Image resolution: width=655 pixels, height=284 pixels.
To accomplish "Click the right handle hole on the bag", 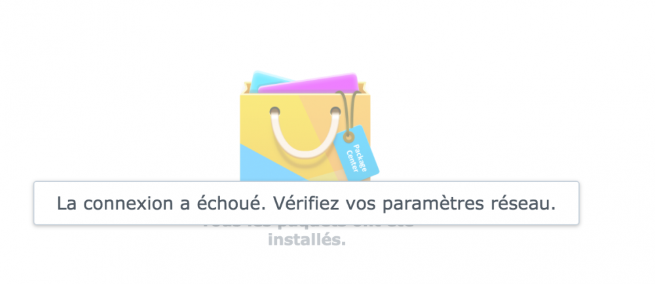I will 335,111.
